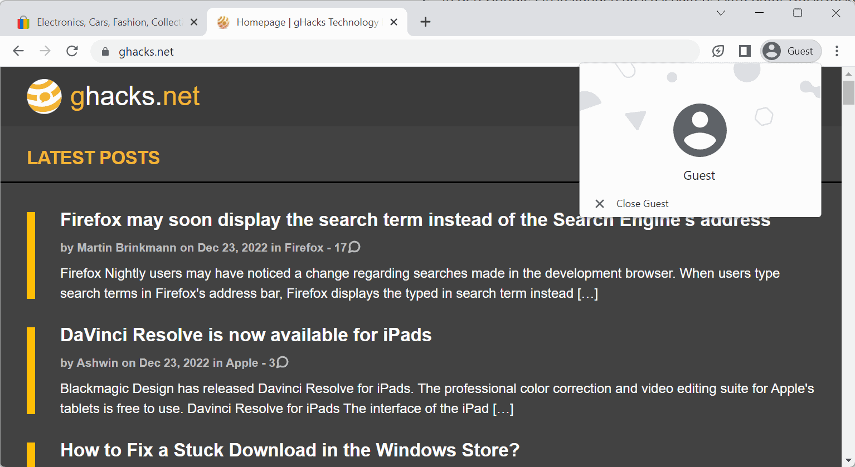Viewport: 855px width, 467px height.
Task: Reload the current ghacks page
Action: pyautogui.click(x=72, y=51)
